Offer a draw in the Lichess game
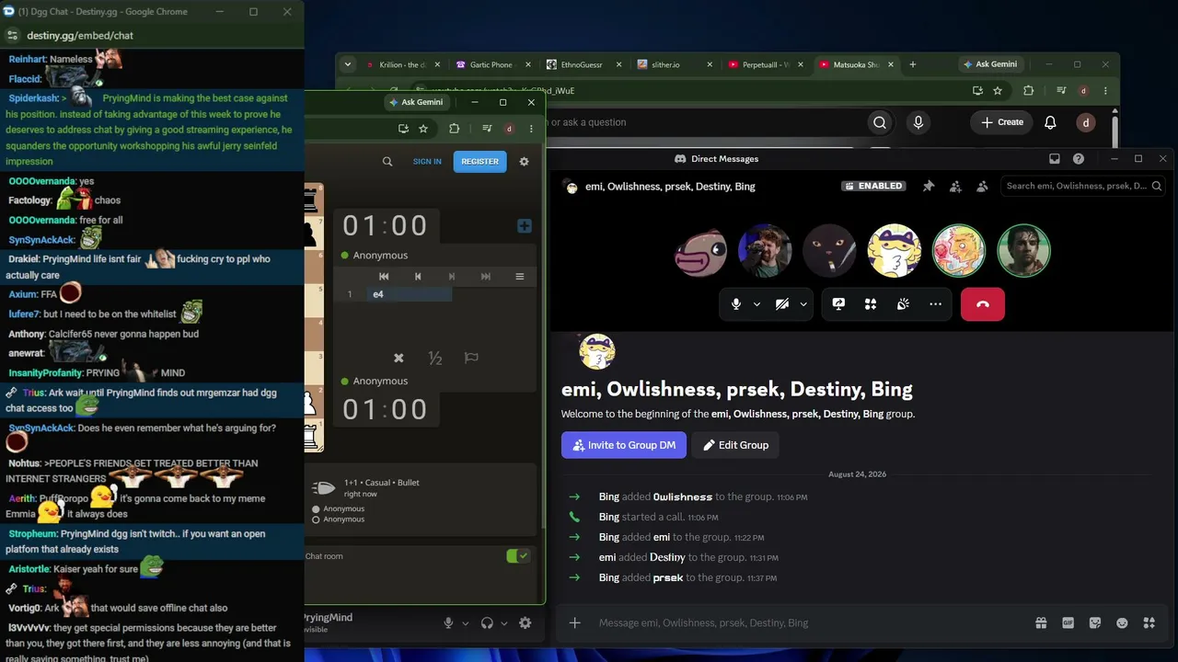 (x=435, y=358)
